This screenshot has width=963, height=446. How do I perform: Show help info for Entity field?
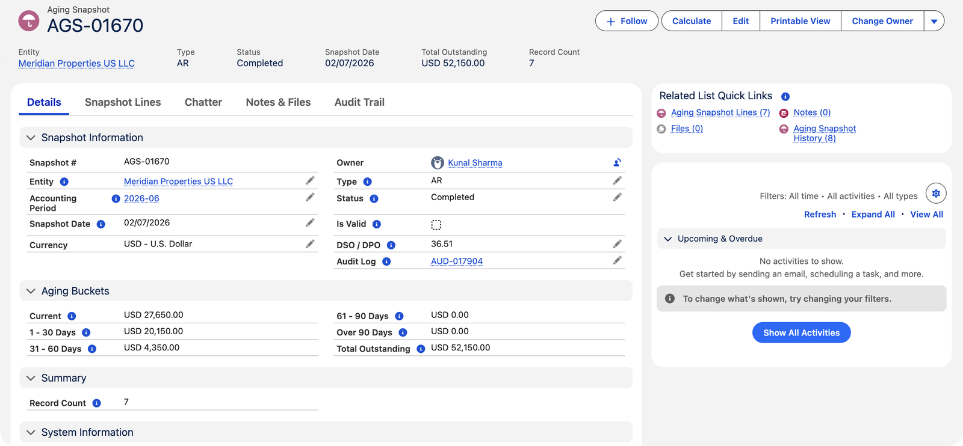point(64,182)
